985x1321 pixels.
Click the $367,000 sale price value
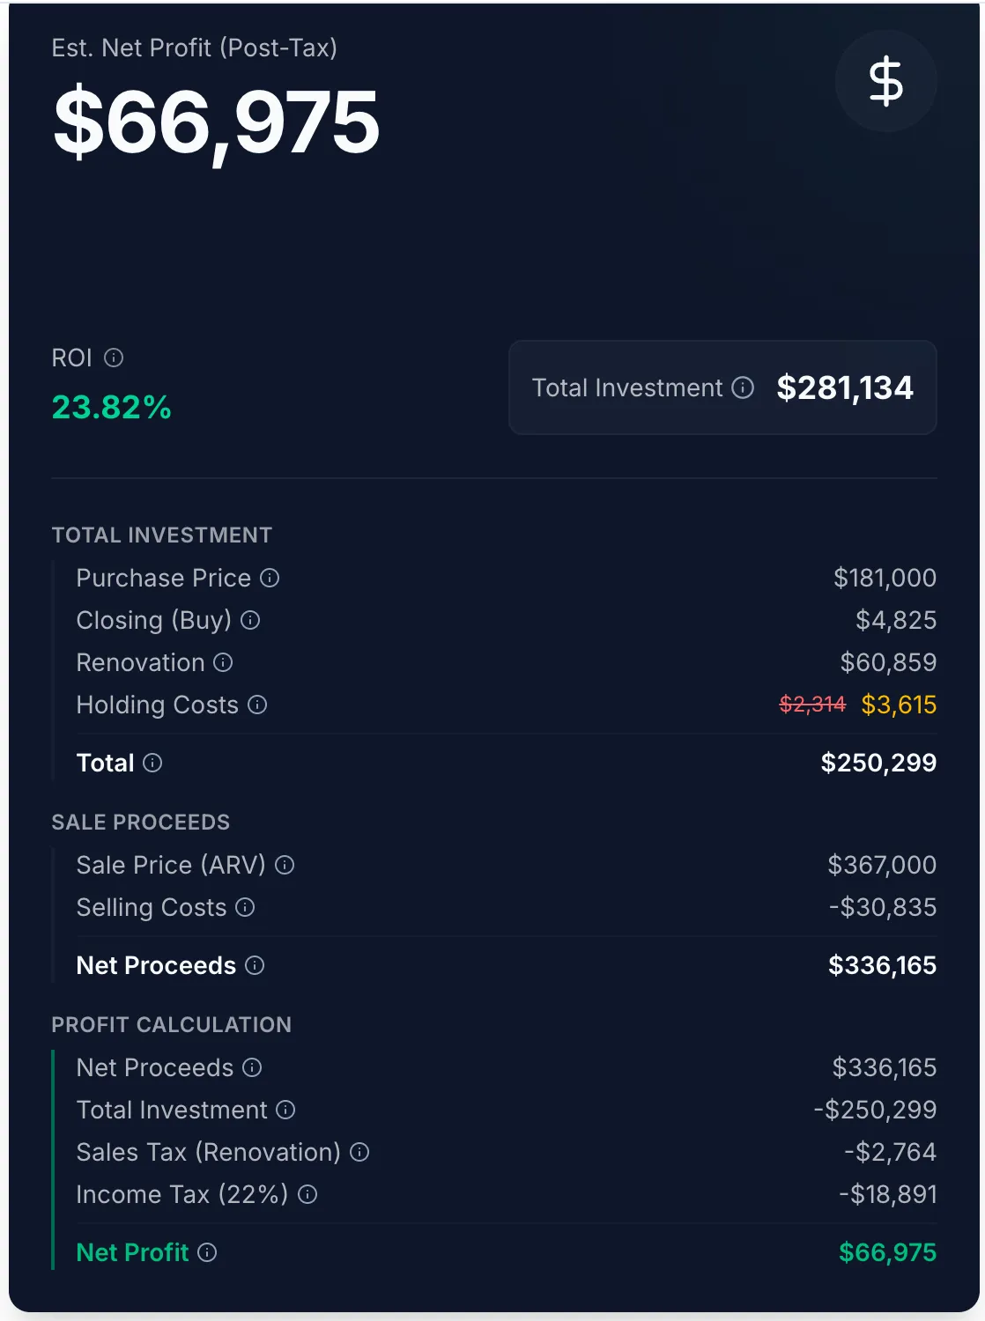882,865
